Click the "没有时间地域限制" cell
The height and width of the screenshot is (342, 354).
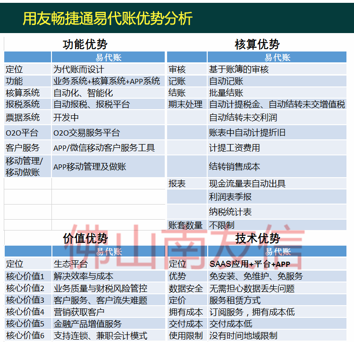[277, 335]
